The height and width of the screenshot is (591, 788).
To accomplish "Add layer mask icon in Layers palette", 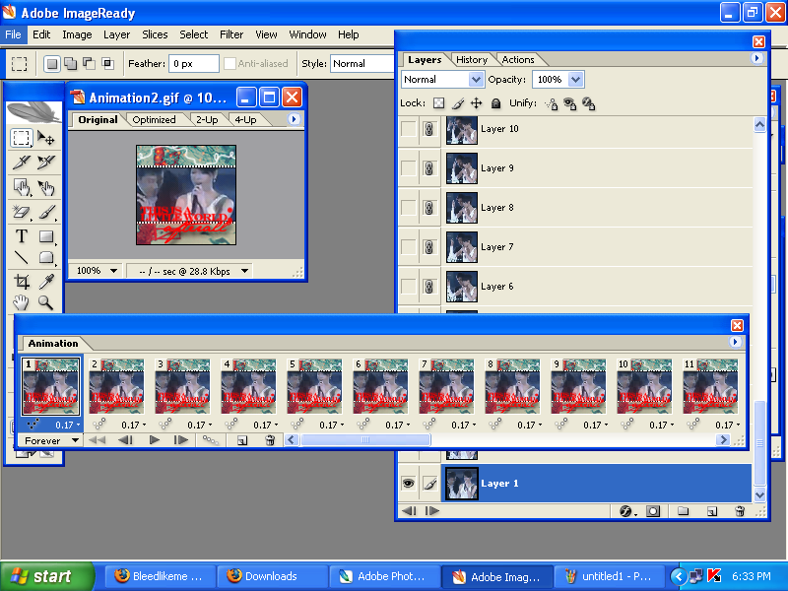I will (653, 511).
